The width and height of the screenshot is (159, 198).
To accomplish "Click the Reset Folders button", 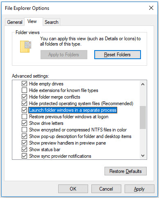I will pyautogui.click(x=118, y=55).
